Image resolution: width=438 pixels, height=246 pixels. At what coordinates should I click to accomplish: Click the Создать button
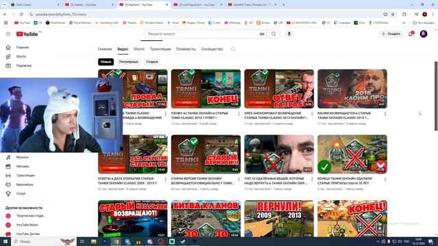click(391, 33)
